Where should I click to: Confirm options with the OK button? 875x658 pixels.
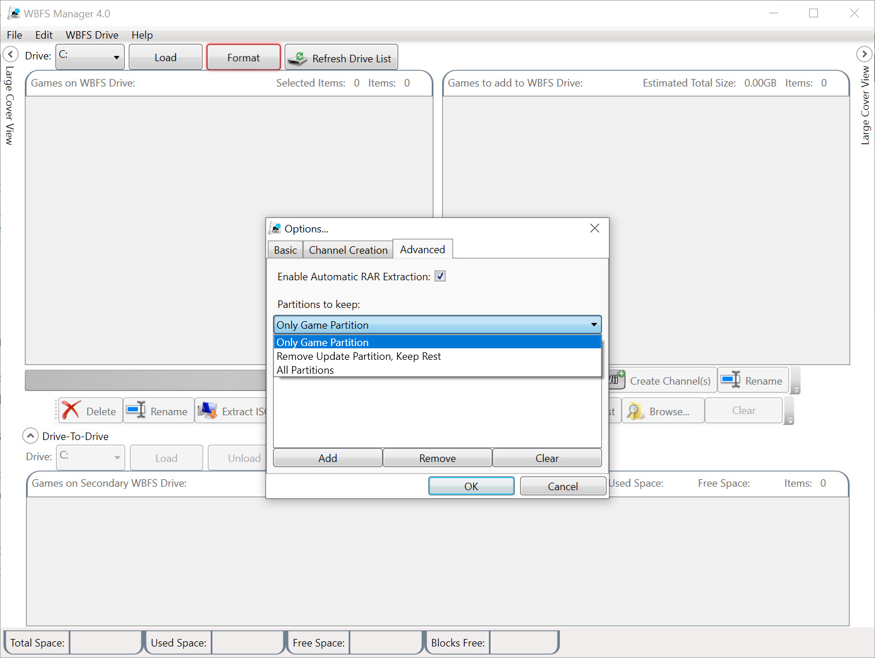tap(472, 486)
